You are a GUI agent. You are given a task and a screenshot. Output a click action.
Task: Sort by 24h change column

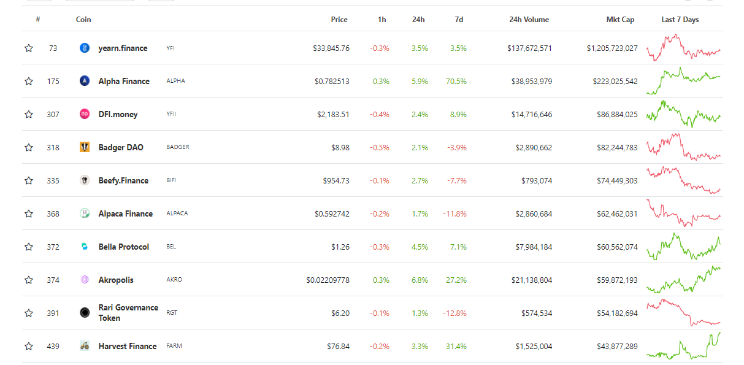coord(418,20)
